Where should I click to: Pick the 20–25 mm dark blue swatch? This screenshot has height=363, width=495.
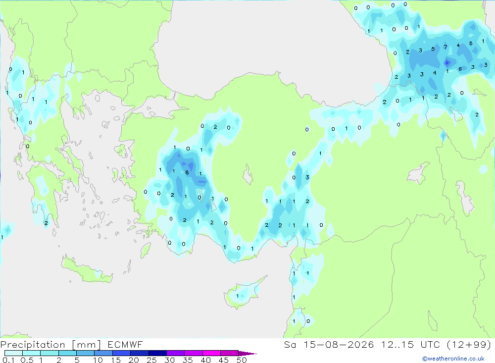click(140, 353)
